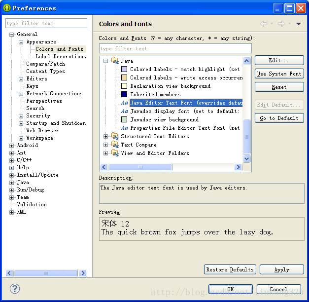Expand View and Editor Folders category
Screen dimensions: 309x302
[x=106, y=153]
